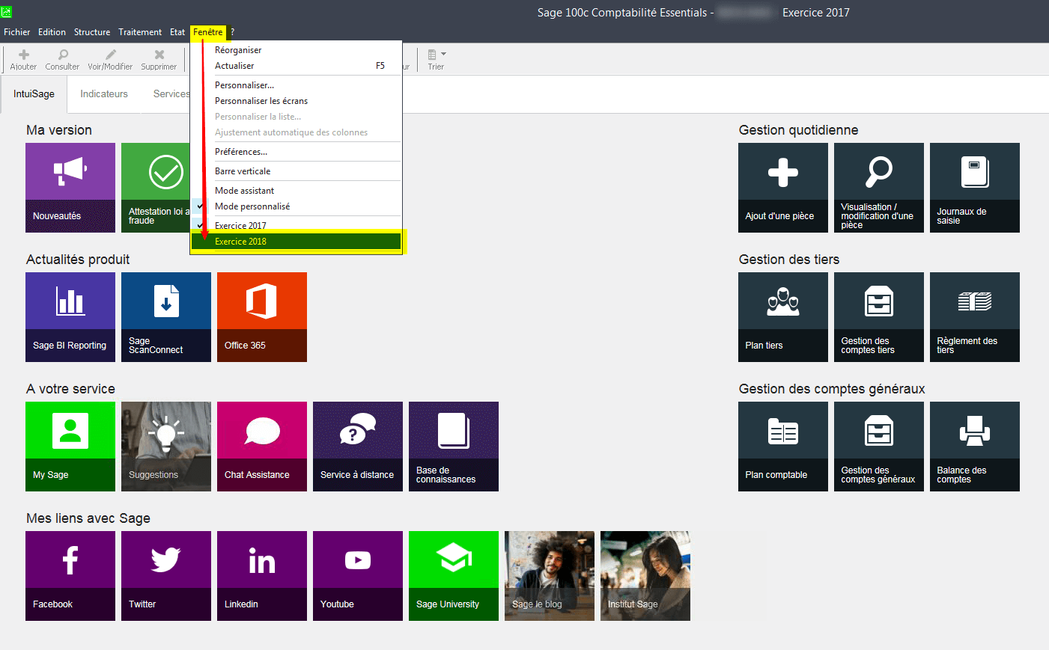
Task: Toggle Mode personnalisé in the menu
Action: point(252,206)
